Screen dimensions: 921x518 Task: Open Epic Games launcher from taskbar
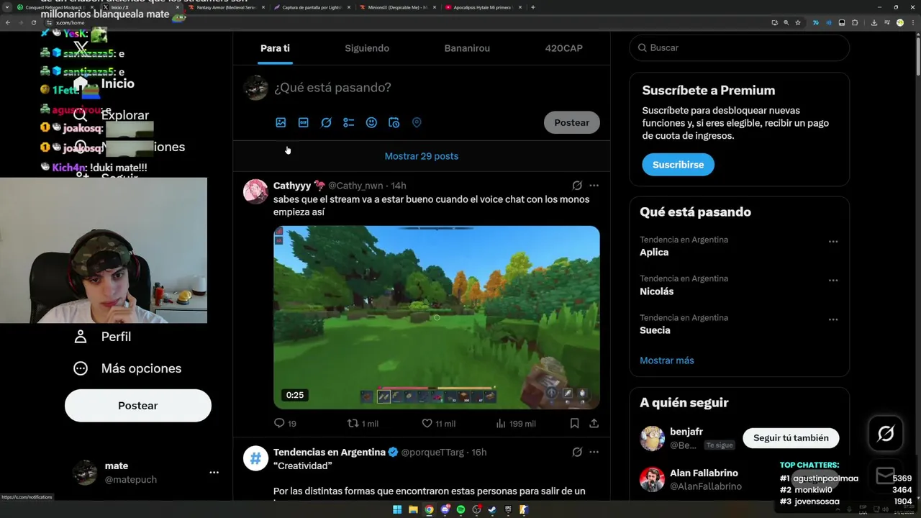point(508,509)
